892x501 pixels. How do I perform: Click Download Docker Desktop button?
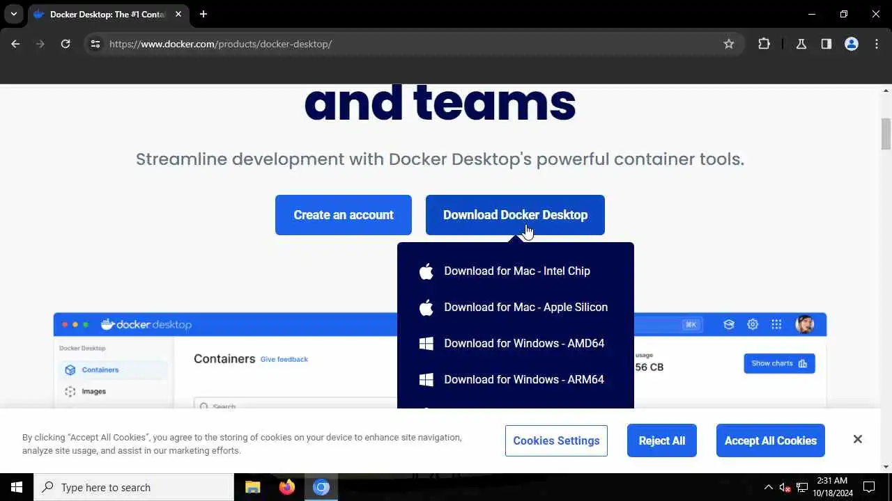515,215
